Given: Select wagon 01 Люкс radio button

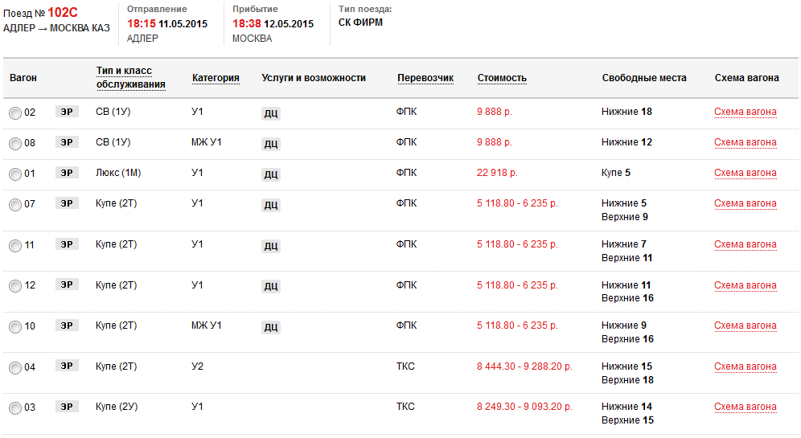Looking at the screenshot, I should 15,174.
